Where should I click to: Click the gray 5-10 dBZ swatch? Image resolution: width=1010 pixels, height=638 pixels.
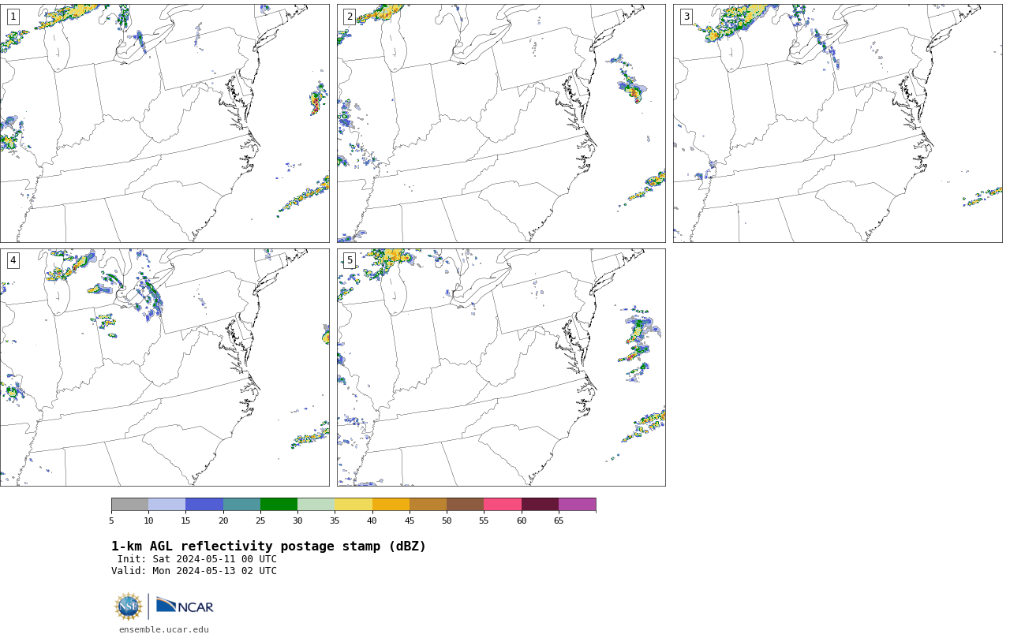point(129,505)
